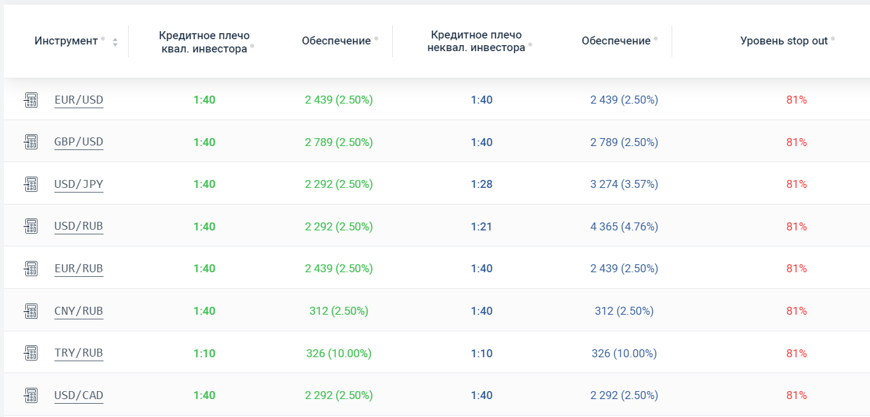The width and height of the screenshot is (870, 417).
Task: Click blue 2 292 (2.50%) in USD/CAD row
Action: pyautogui.click(x=624, y=395)
